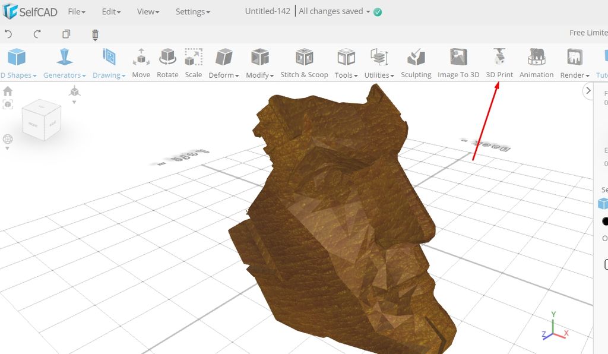The width and height of the screenshot is (608, 354).
Task: Click the Undo icon
Action: coord(8,34)
